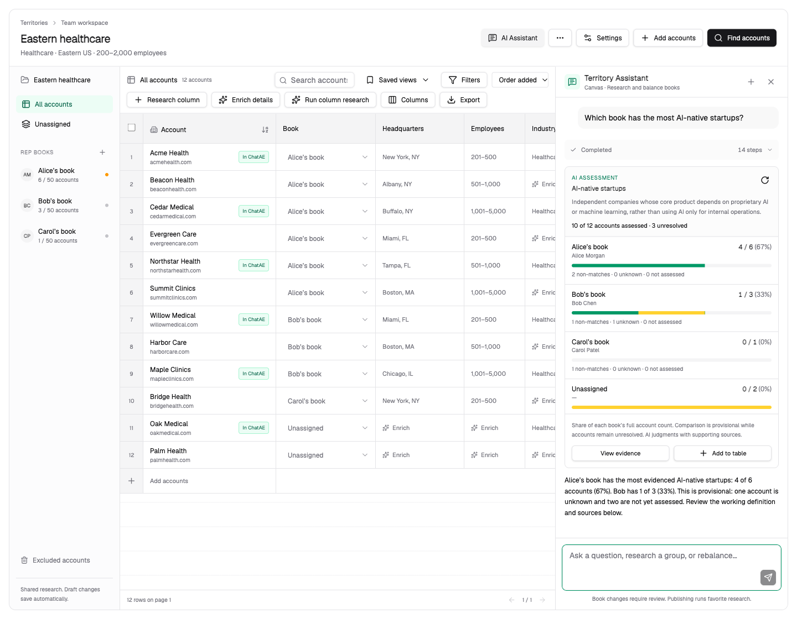The image size is (797, 619).
Task: Click the In ChatAE badge on Oak Medical
Action: [x=254, y=428]
